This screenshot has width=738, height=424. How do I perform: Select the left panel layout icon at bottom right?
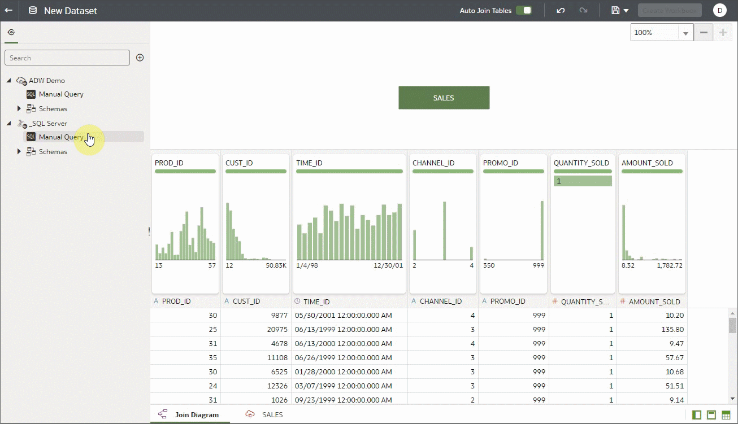click(x=697, y=414)
